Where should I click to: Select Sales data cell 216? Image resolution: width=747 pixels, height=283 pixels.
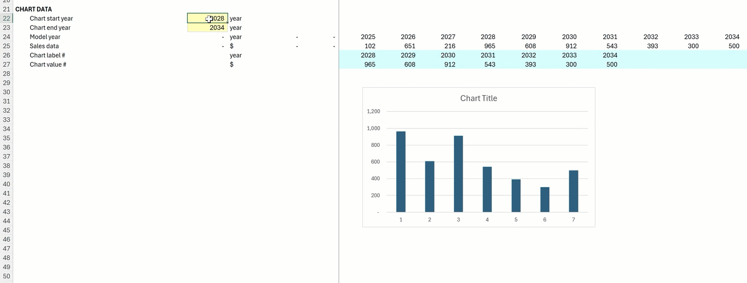click(x=450, y=46)
